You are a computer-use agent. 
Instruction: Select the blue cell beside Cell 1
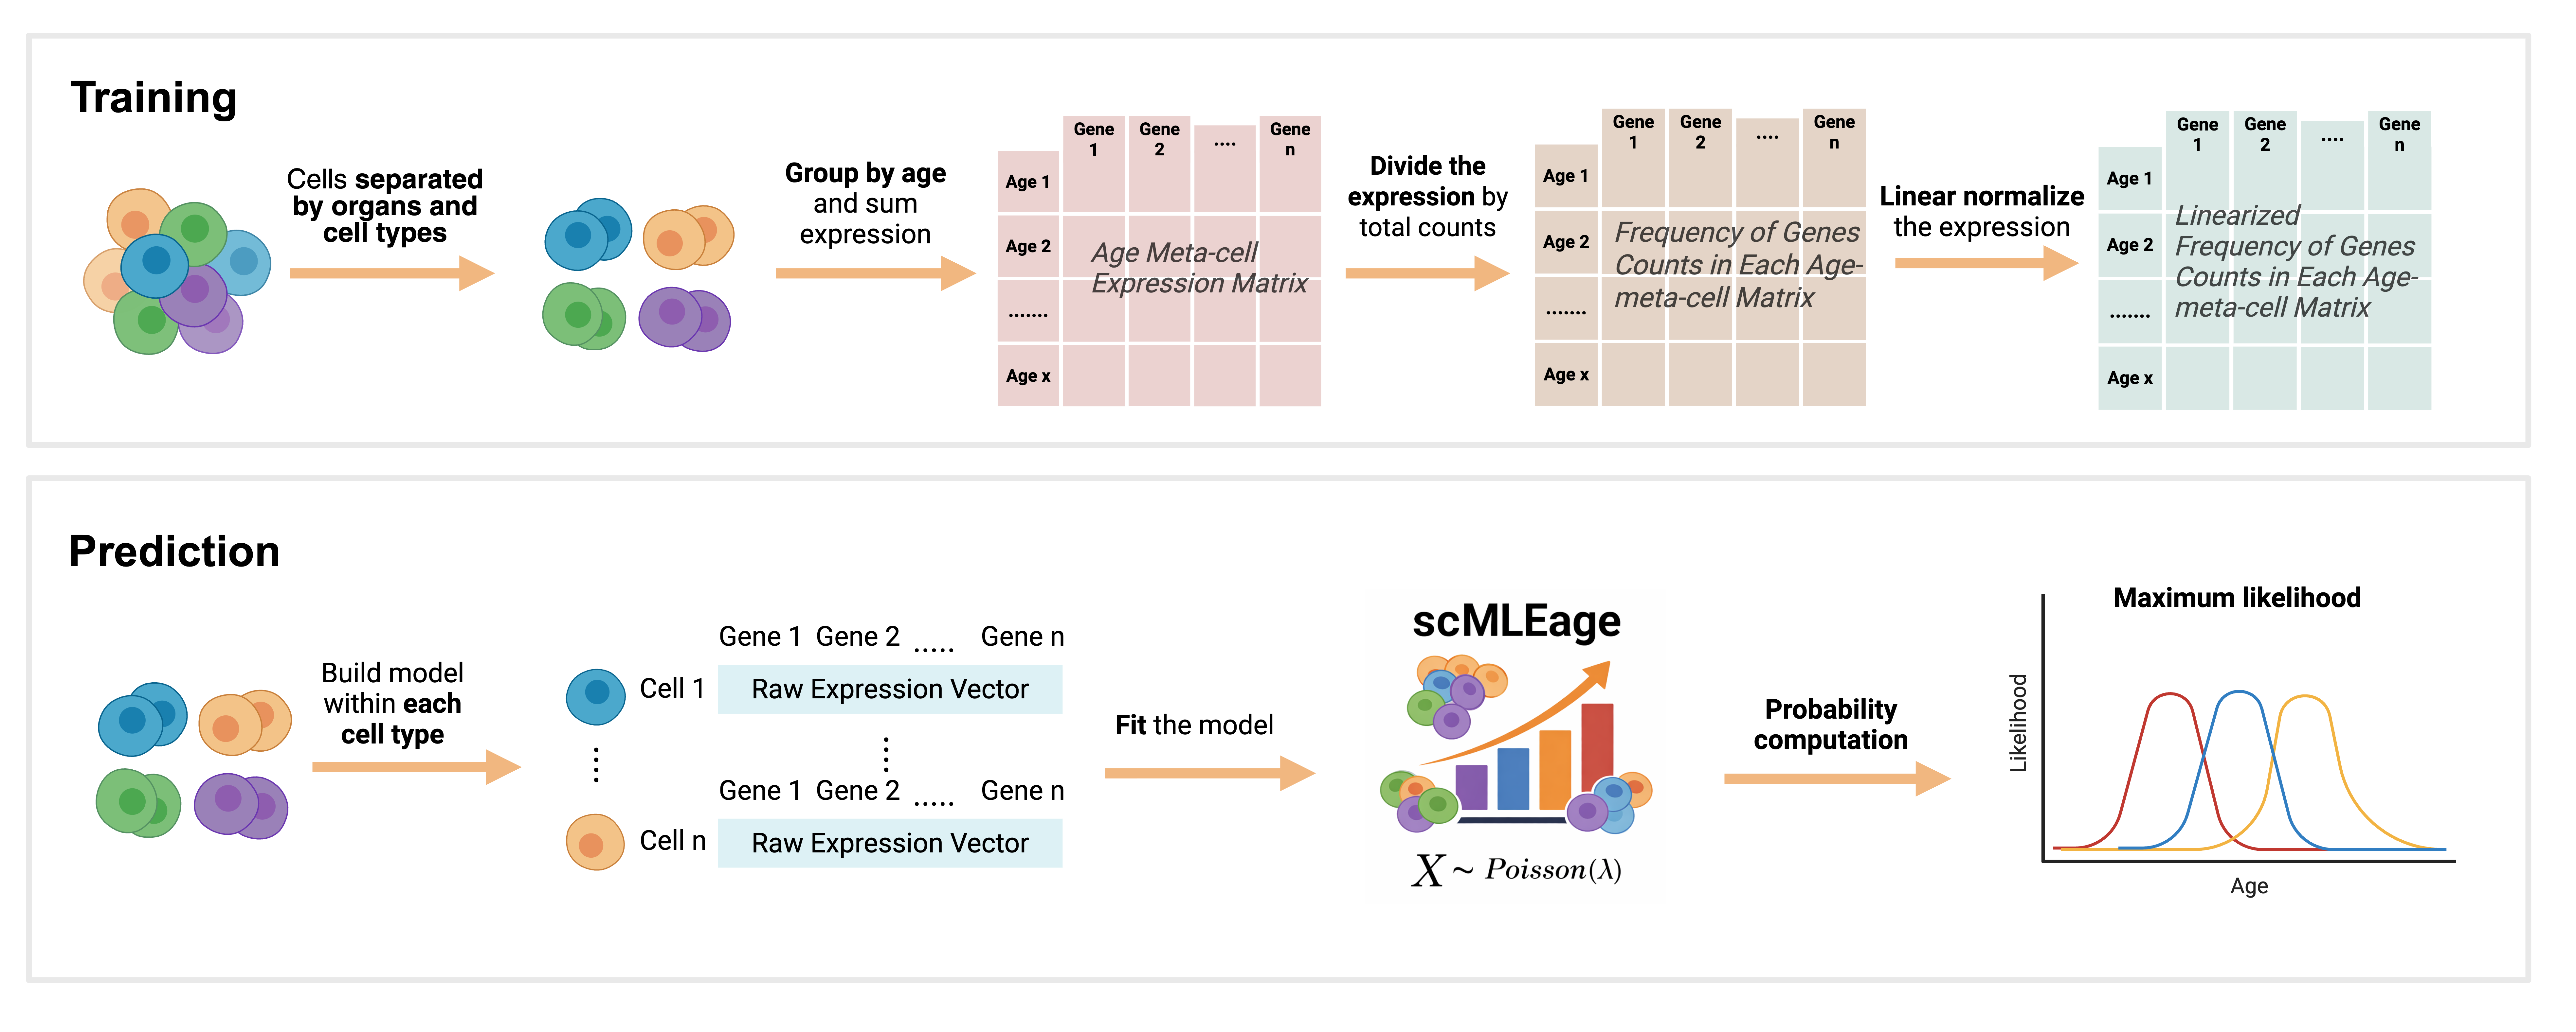[596, 696]
